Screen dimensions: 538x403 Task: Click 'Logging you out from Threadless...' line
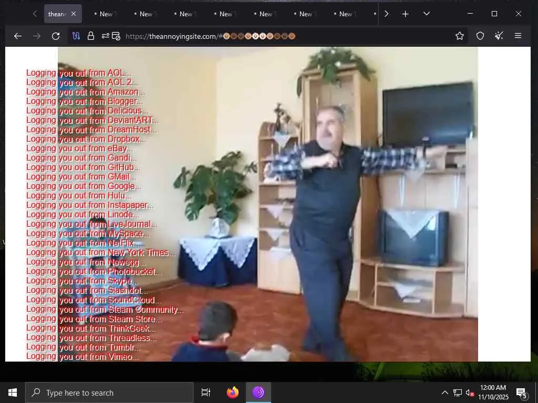(91, 337)
